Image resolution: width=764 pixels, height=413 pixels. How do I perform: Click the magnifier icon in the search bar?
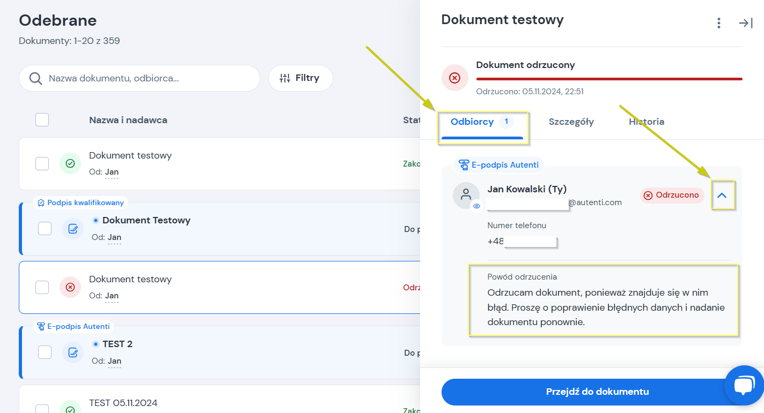pos(36,78)
